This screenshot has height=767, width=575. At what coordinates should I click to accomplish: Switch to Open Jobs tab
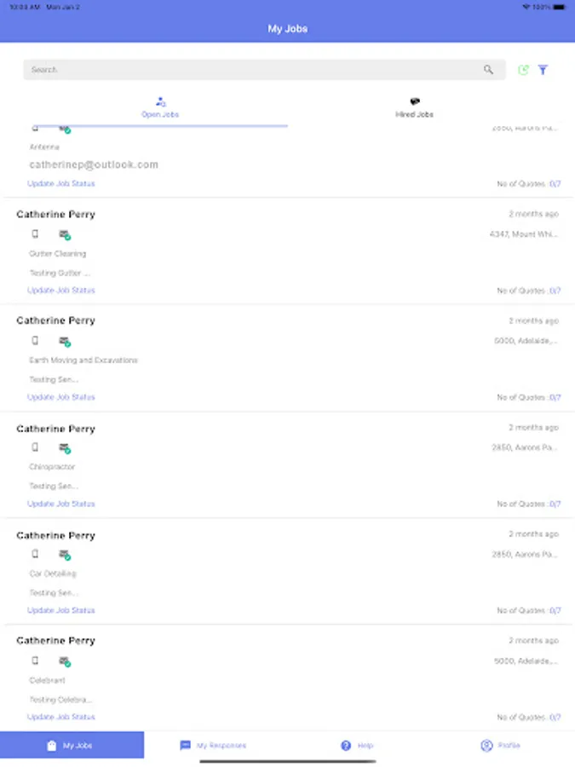[160, 107]
